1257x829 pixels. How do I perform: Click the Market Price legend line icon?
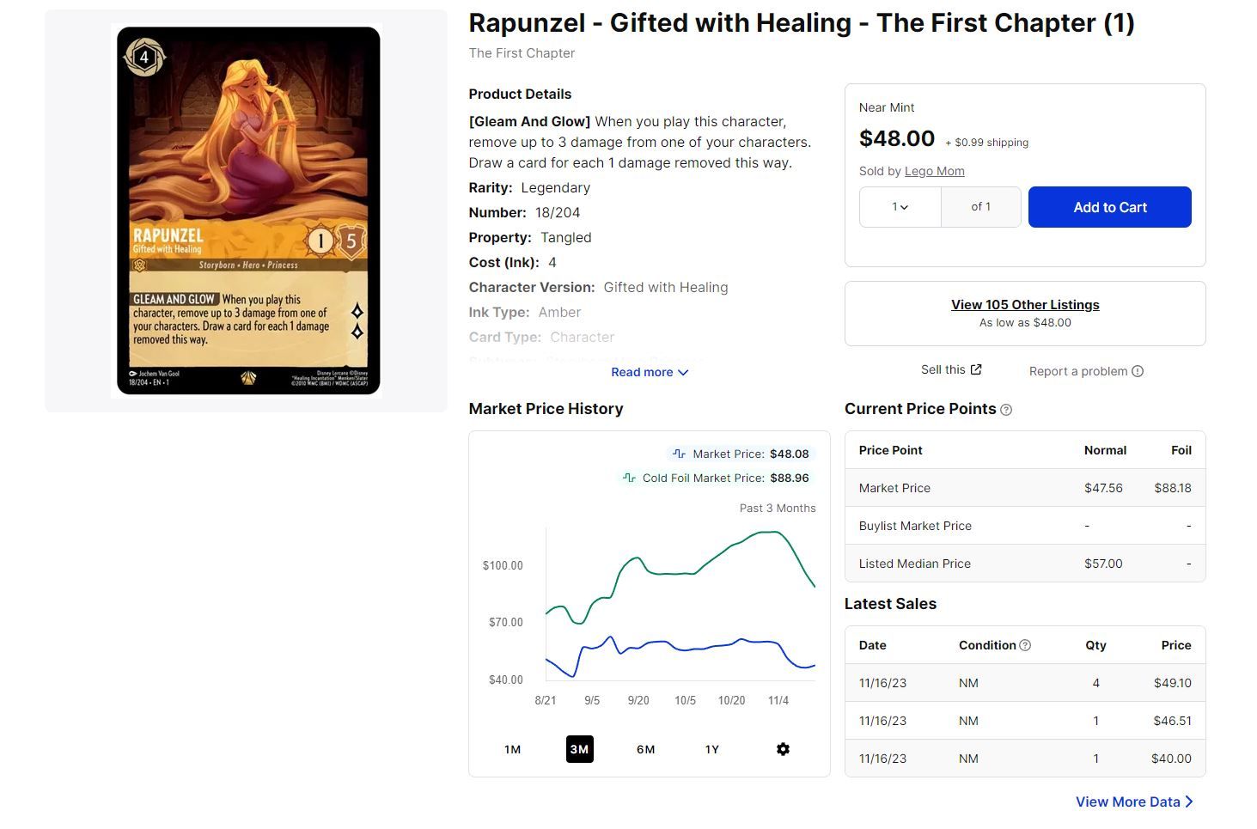tap(679, 454)
